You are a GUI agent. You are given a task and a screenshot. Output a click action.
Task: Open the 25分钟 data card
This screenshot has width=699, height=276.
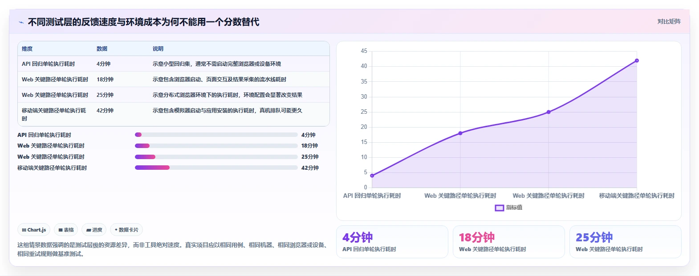626,242
